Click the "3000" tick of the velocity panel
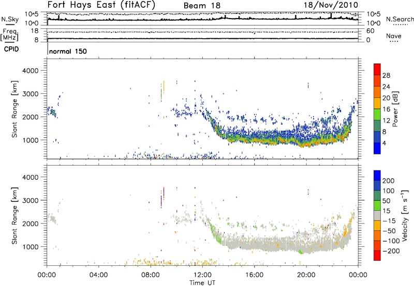 (x=30, y=200)
